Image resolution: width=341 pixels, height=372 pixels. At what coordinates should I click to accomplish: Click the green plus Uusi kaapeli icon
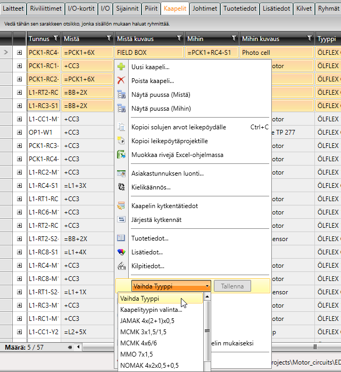[121, 67]
